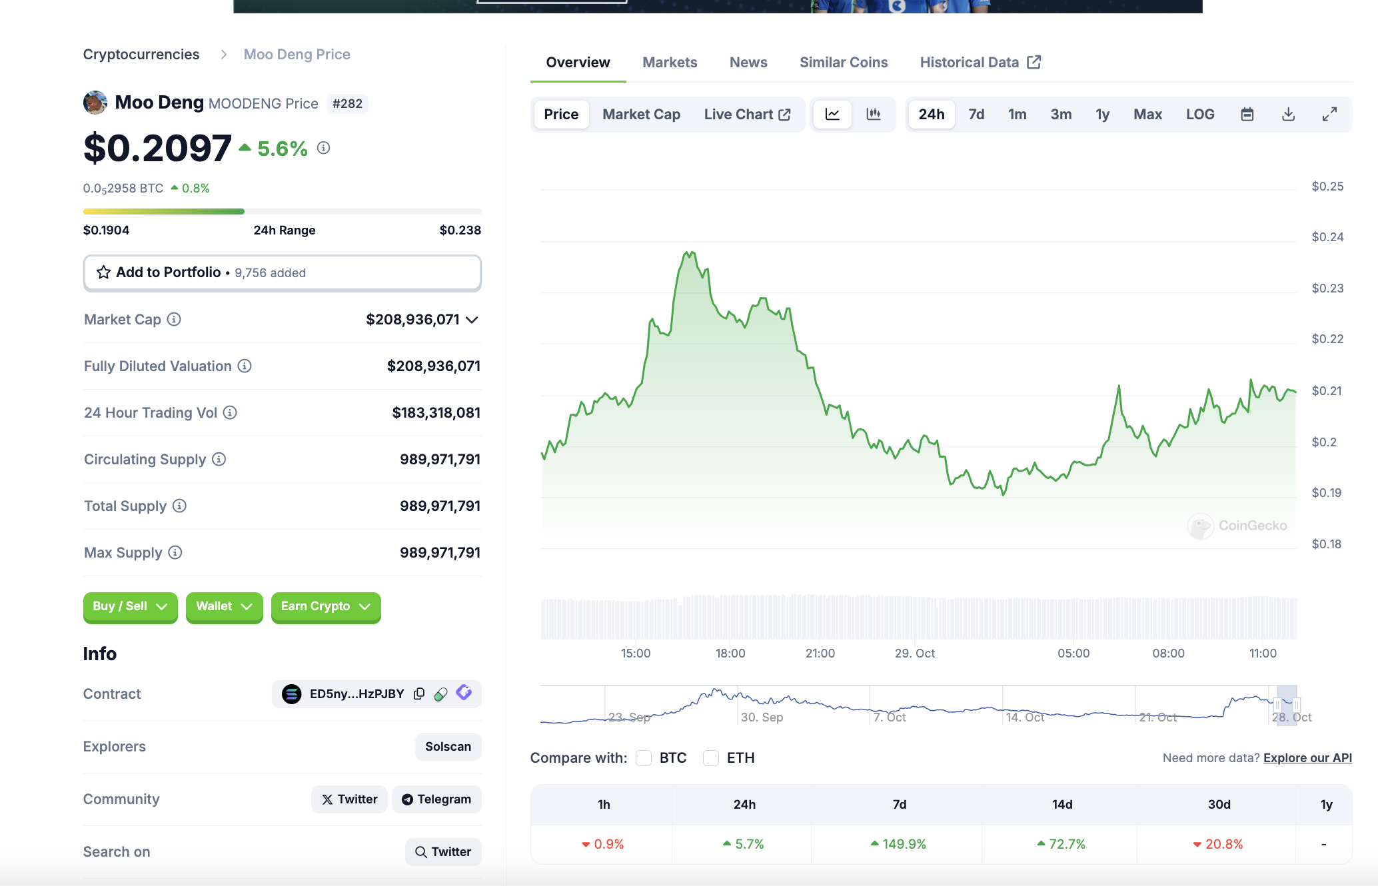The width and height of the screenshot is (1378, 886).
Task: Open the calendar date range picker
Action: (1247, 115)
